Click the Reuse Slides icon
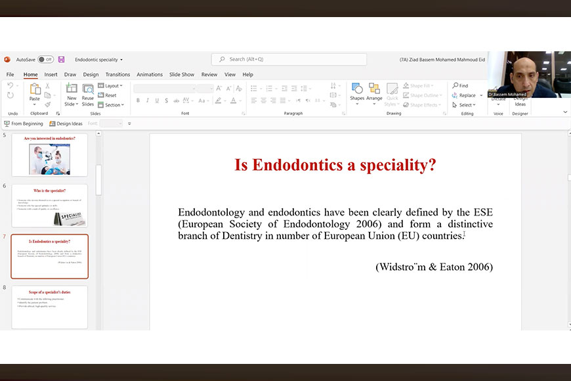This screenshot has height=381, width=571. [88, 89]
